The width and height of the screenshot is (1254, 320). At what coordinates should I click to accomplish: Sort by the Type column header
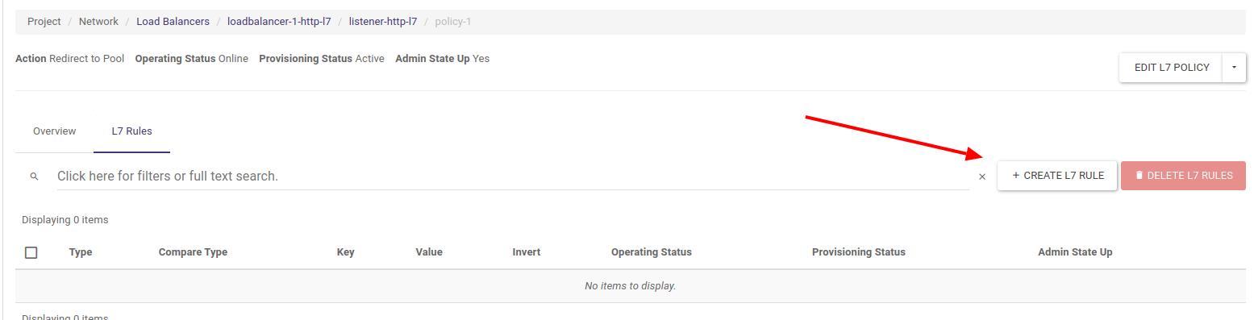coord(81,252)
